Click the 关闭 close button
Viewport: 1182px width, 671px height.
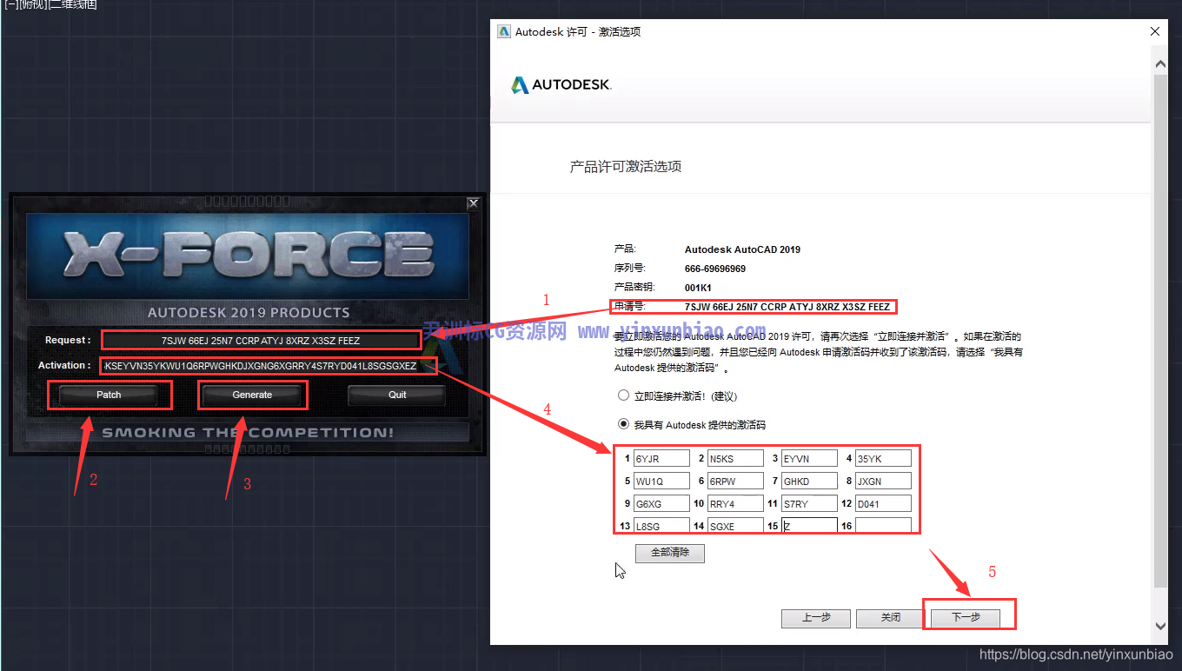coord(891,618)
